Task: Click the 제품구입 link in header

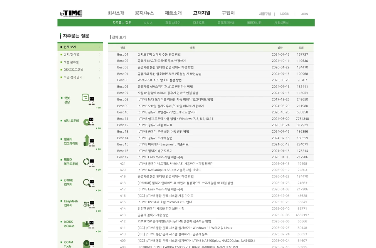Action: (x=265, y=14)
